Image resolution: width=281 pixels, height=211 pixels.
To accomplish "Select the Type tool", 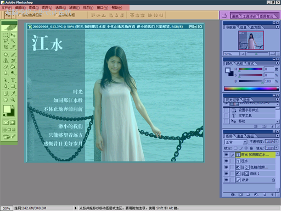I will (13, 80).
